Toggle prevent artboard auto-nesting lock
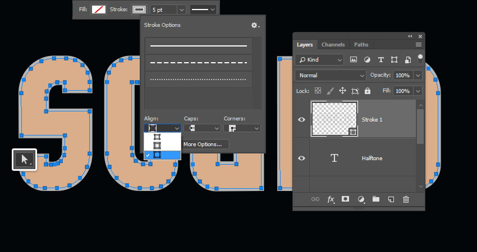The width and height of the screenshot is (477, 252). tap(355, 91)
